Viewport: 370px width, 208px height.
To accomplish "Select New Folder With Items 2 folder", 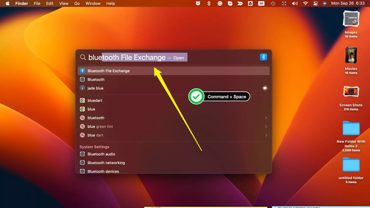I will click(x=351, y=136).
